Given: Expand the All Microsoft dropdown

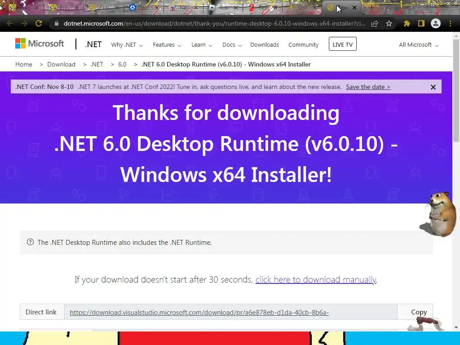Looking at the screenshot, I should click(x=419, y=45).
